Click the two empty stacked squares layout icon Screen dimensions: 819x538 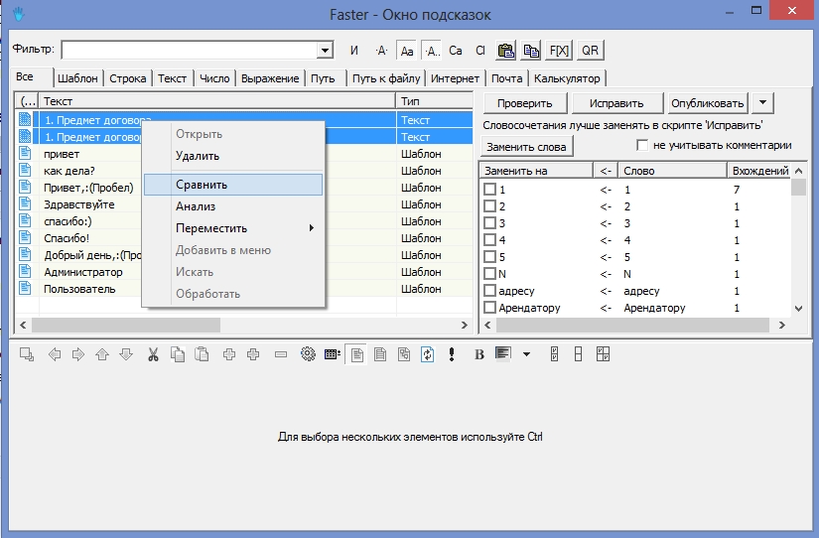[578, 354]
